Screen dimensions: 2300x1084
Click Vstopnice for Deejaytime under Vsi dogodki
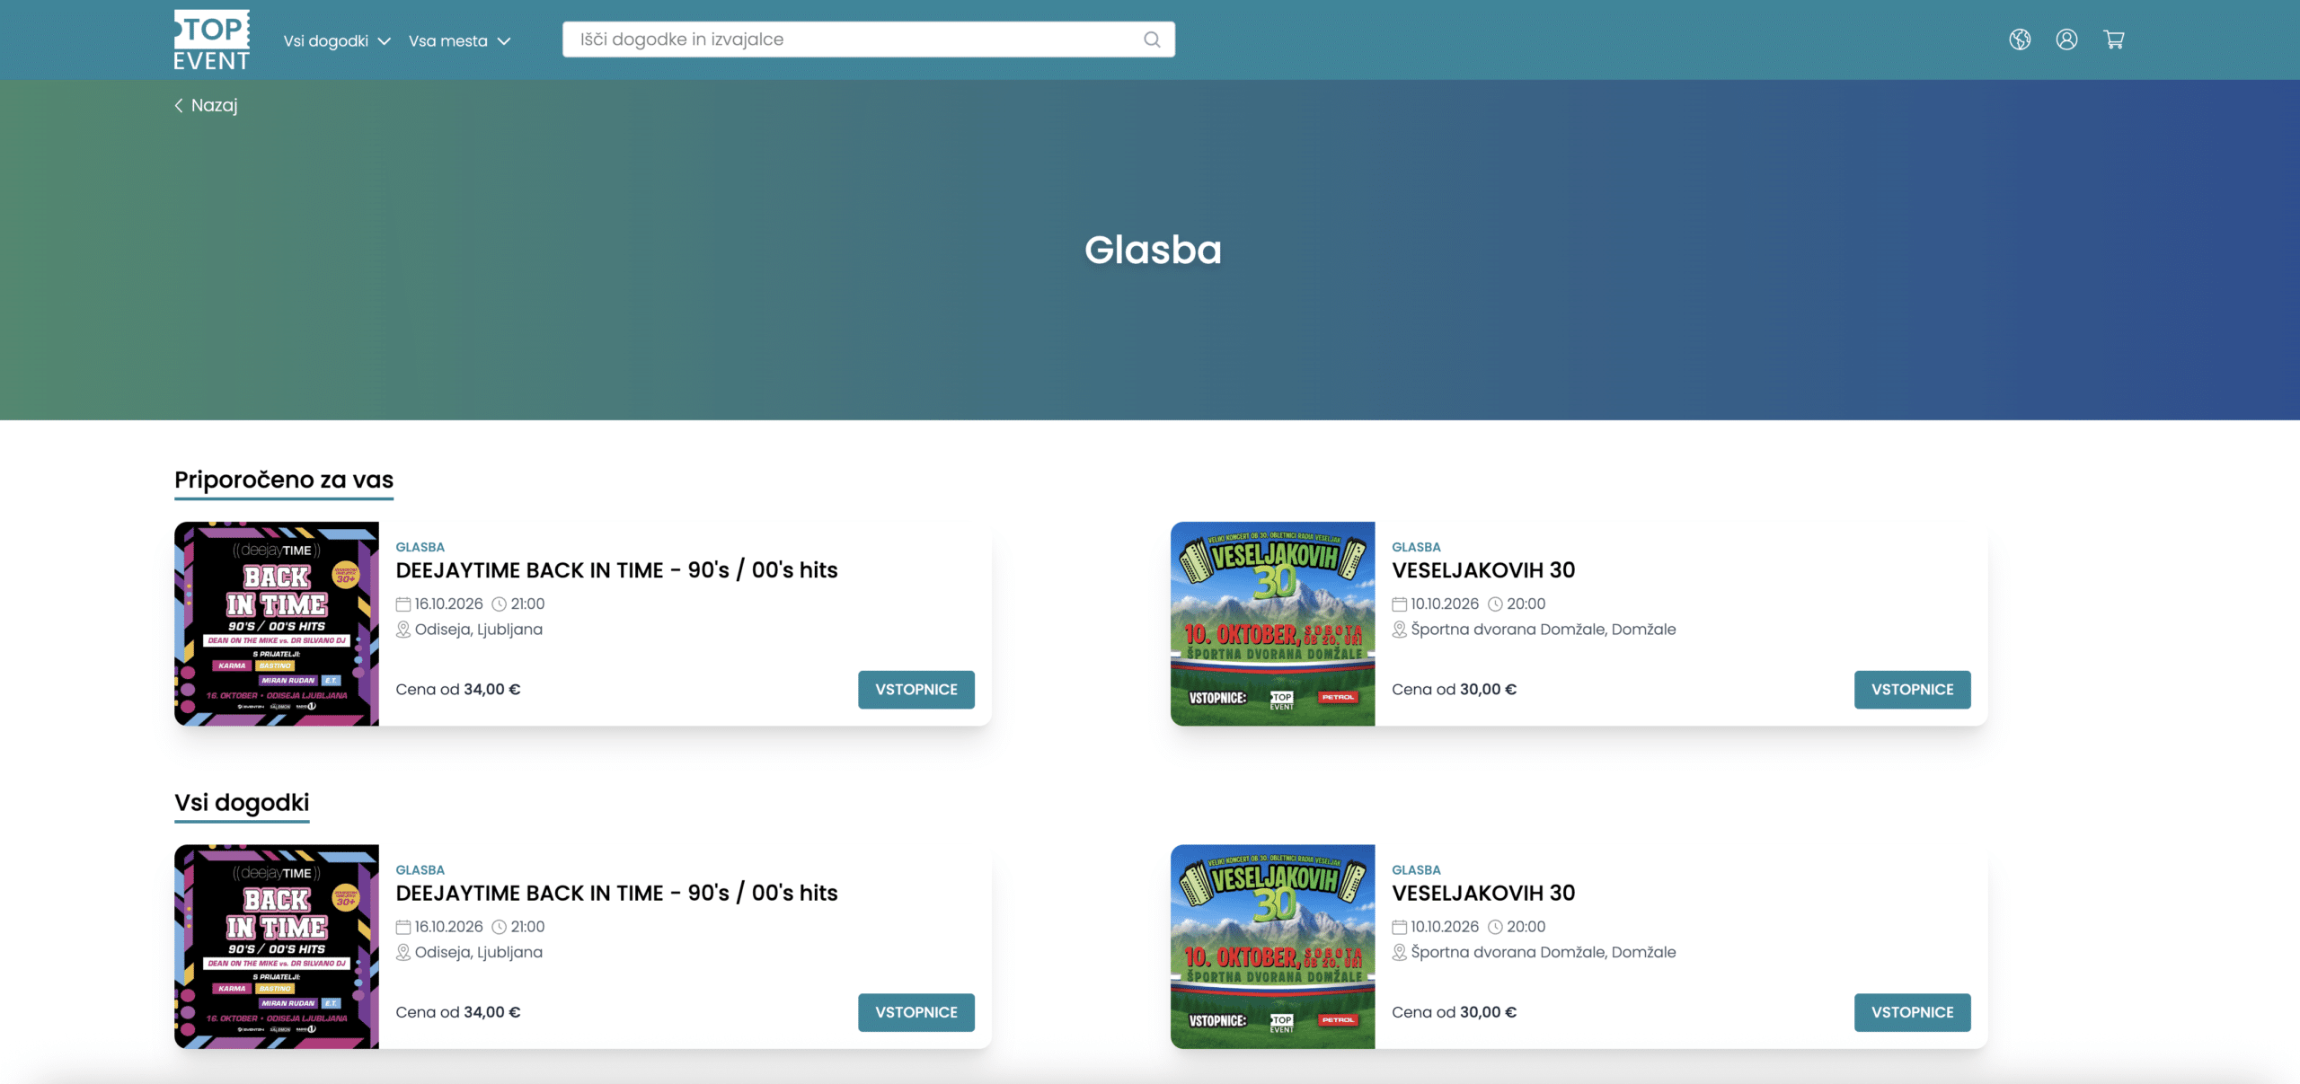coord(916,1012)
